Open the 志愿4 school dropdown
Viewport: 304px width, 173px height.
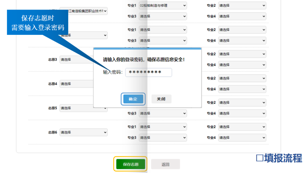(76, 84)
